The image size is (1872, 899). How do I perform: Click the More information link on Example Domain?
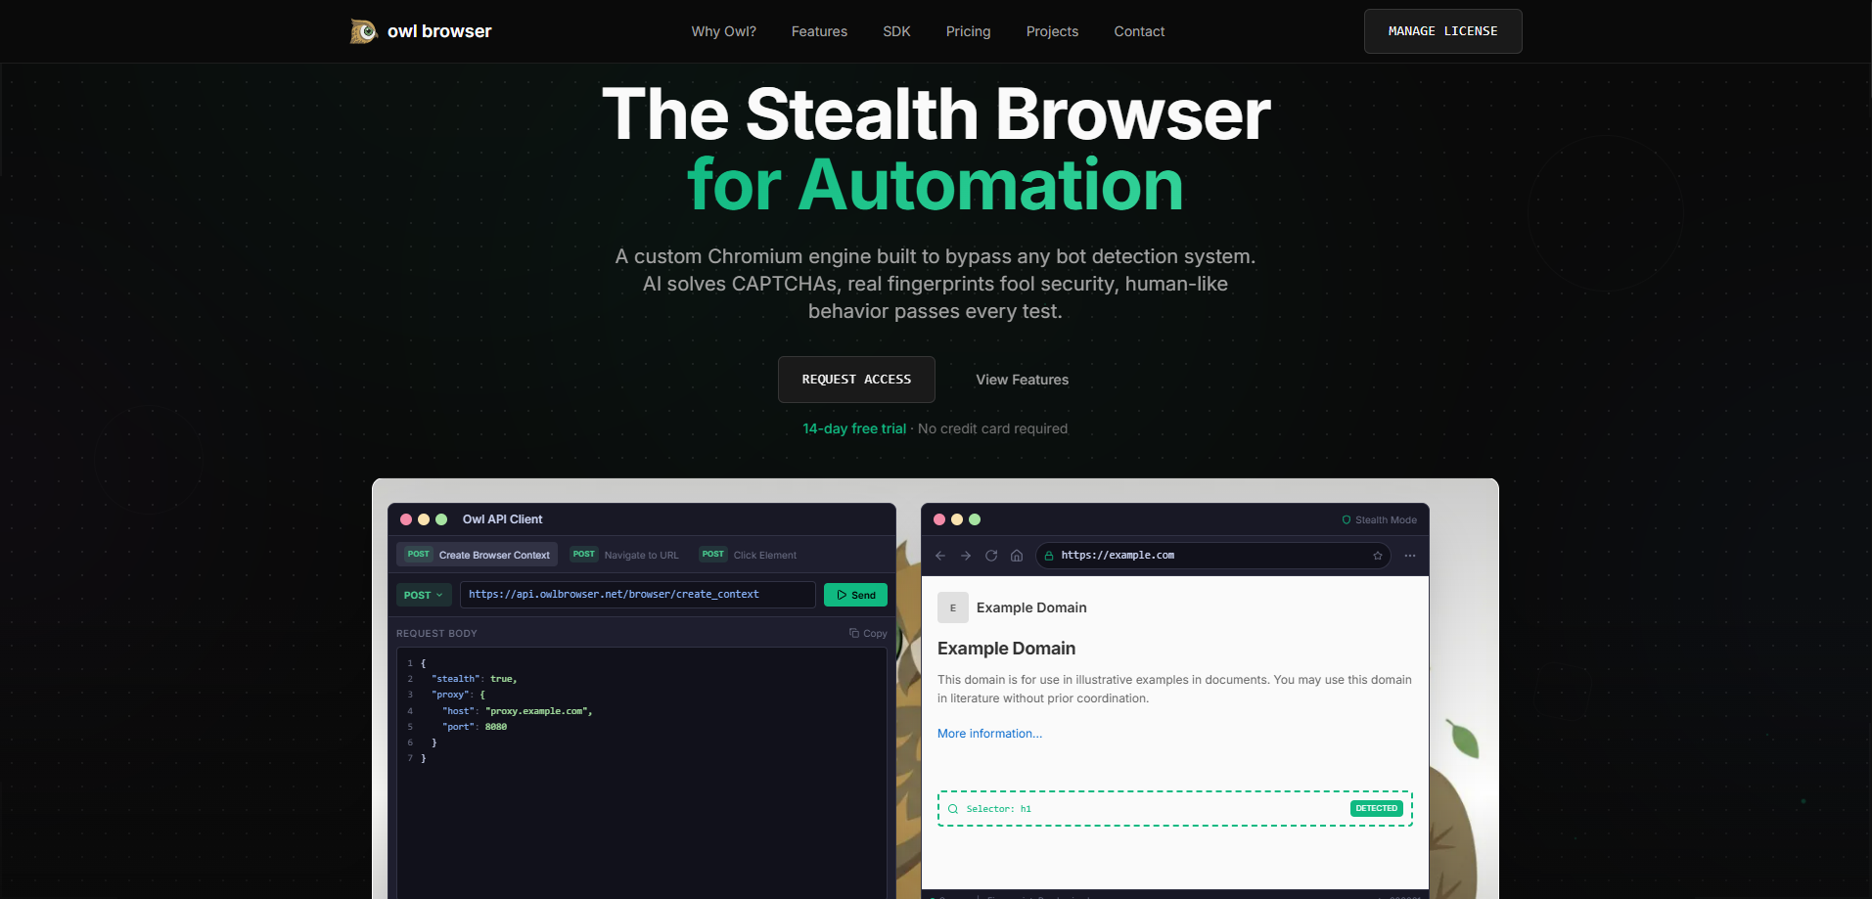tap(989, 733)
